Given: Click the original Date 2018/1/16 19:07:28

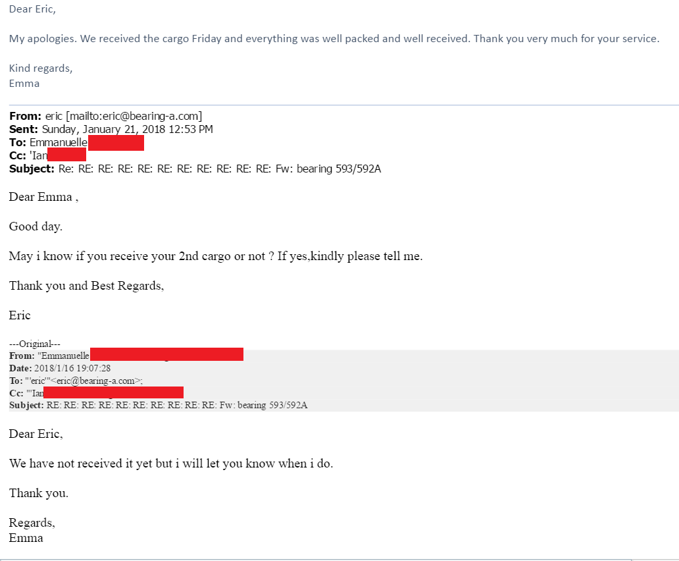Looking at the screenshot, I should 72,368.
